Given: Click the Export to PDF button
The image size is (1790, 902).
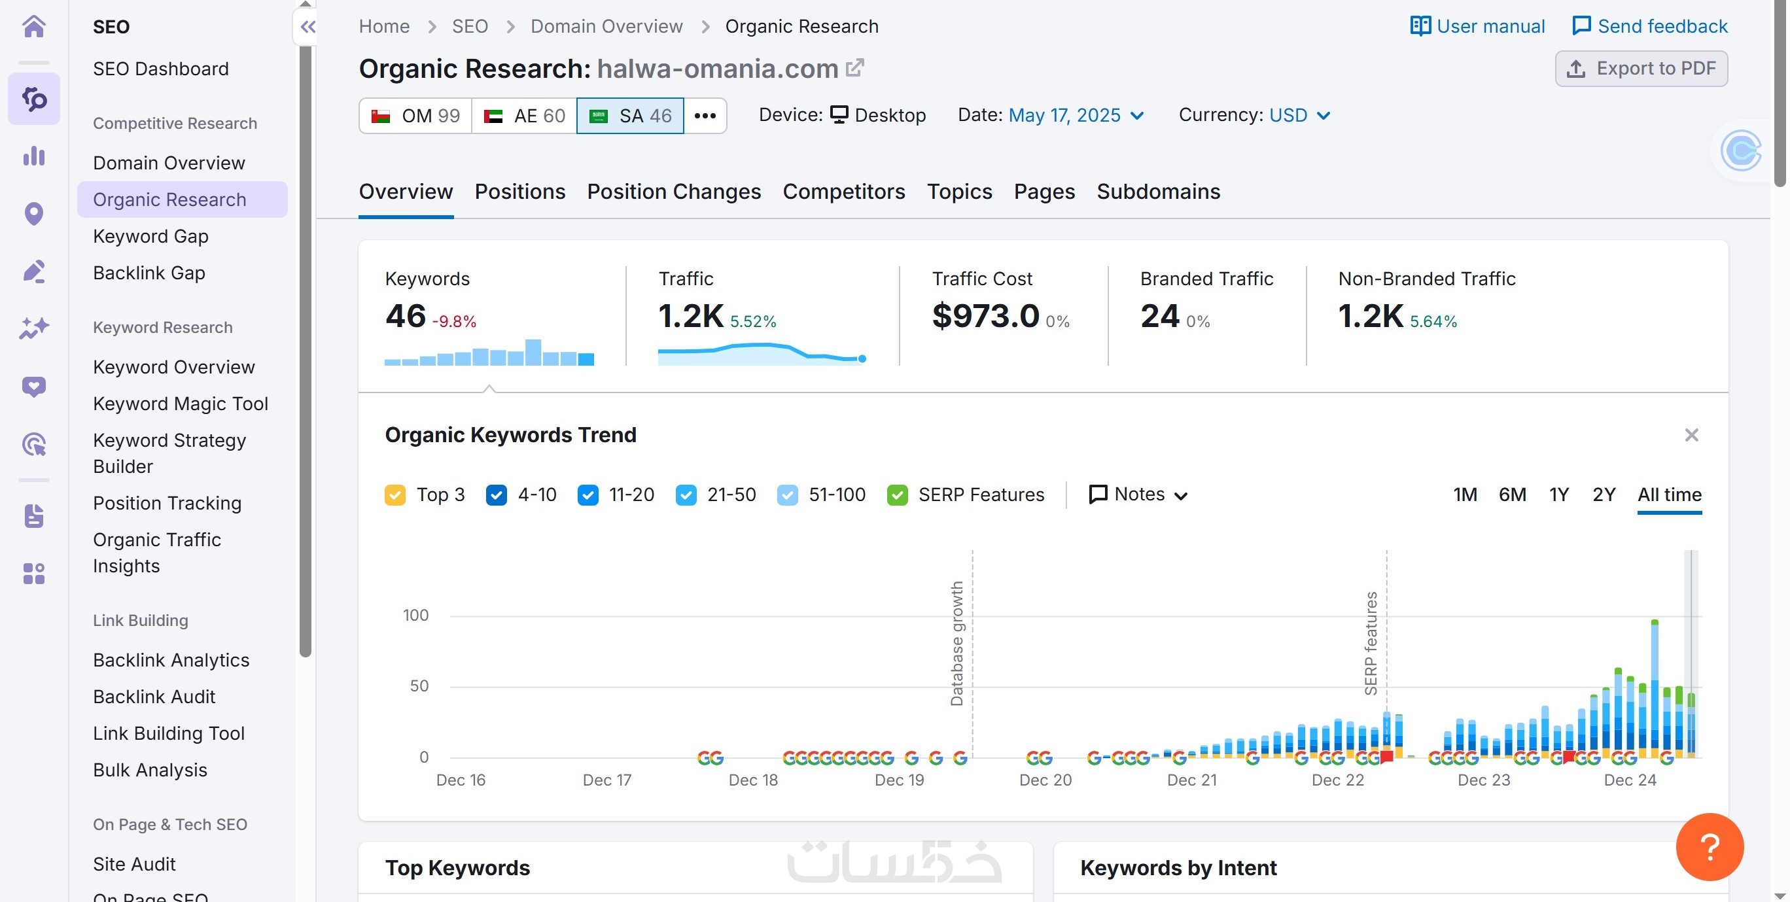Looking at the screenshot, I should [1641, 68].
